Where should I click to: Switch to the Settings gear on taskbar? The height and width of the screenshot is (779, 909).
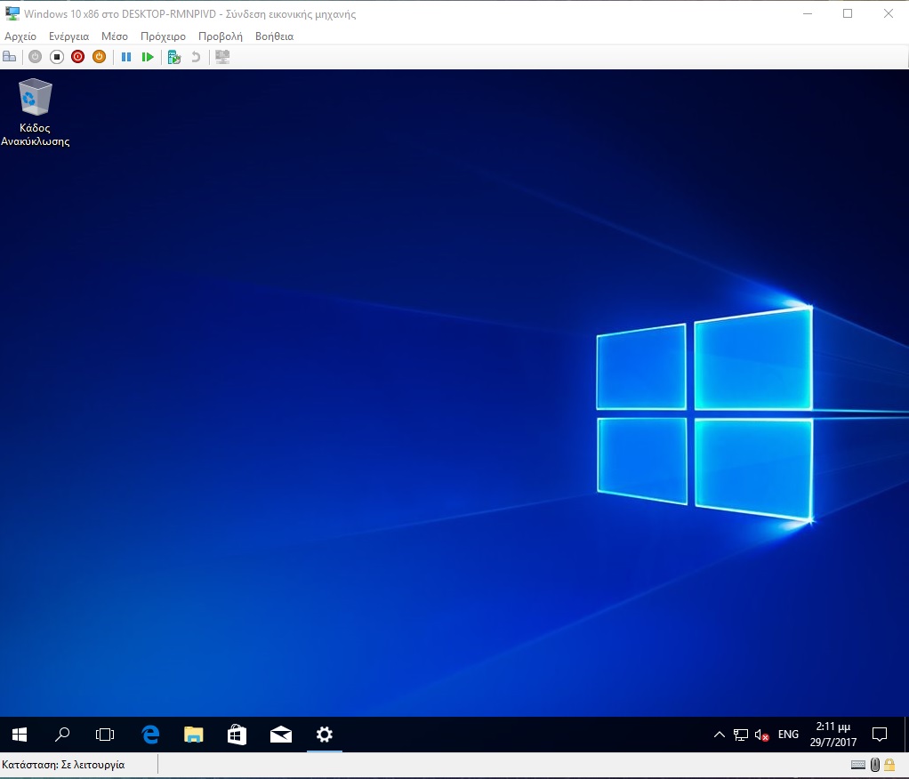click(324, 735)
